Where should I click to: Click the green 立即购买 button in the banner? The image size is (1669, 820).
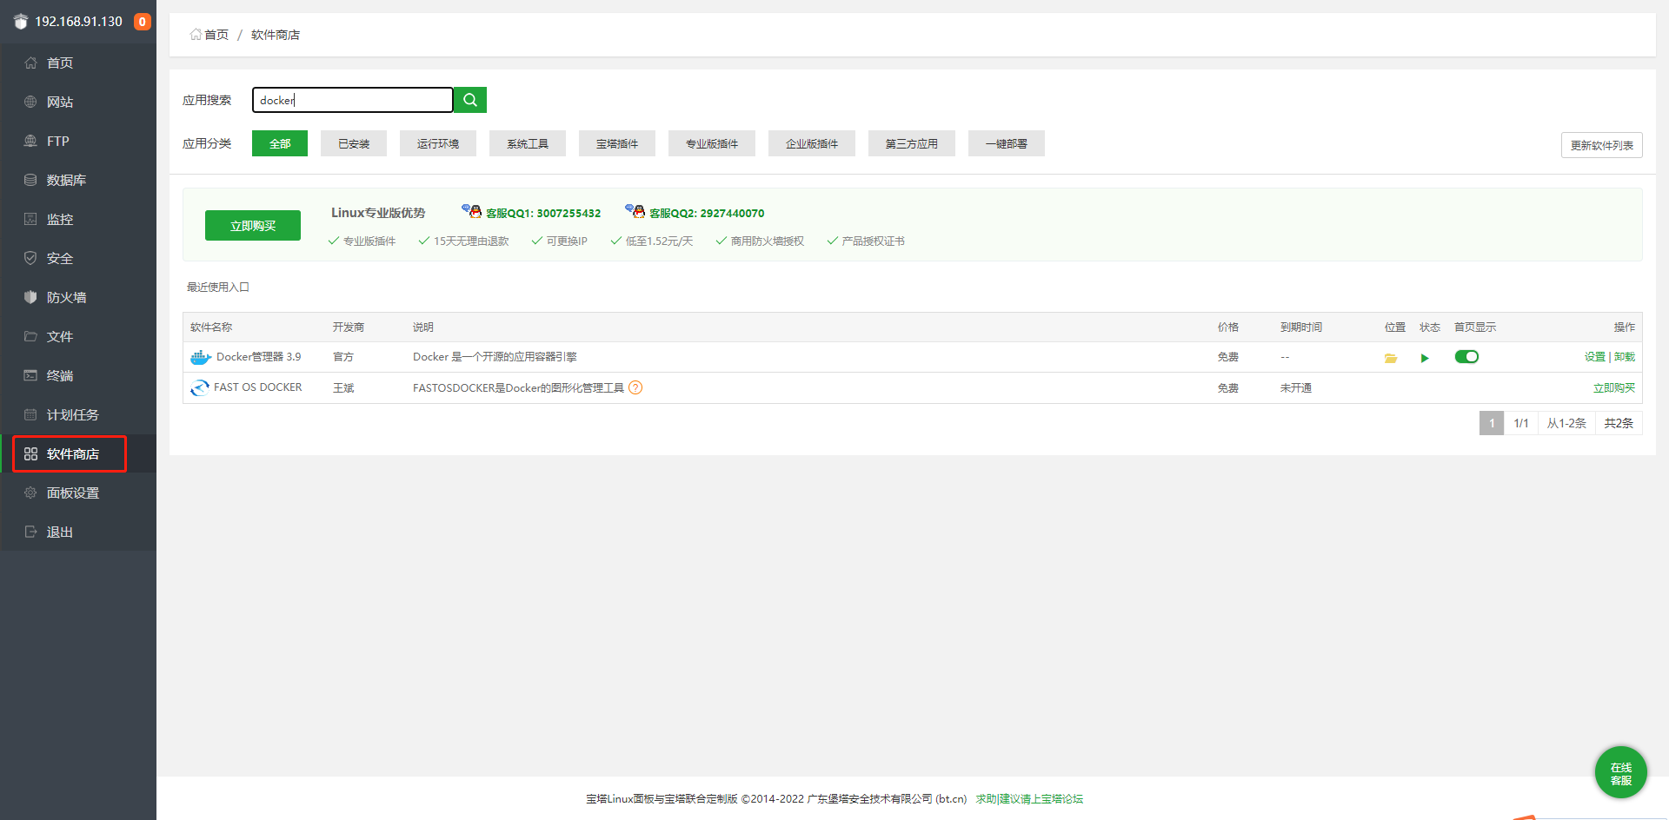253,226
